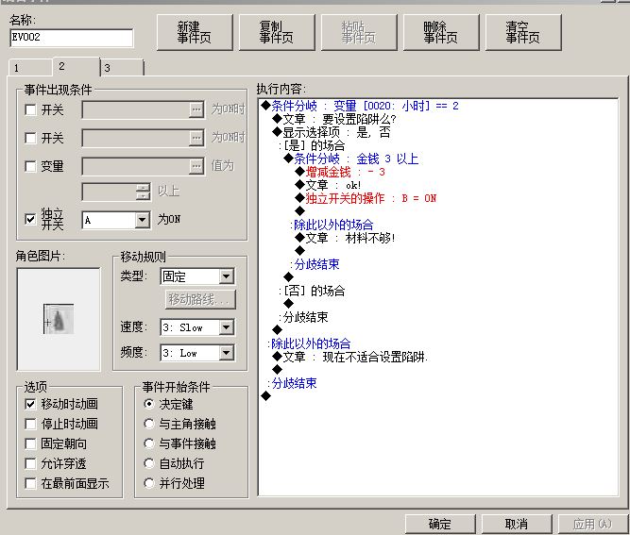Select the [是] 的场合 line

click(313, 145)
